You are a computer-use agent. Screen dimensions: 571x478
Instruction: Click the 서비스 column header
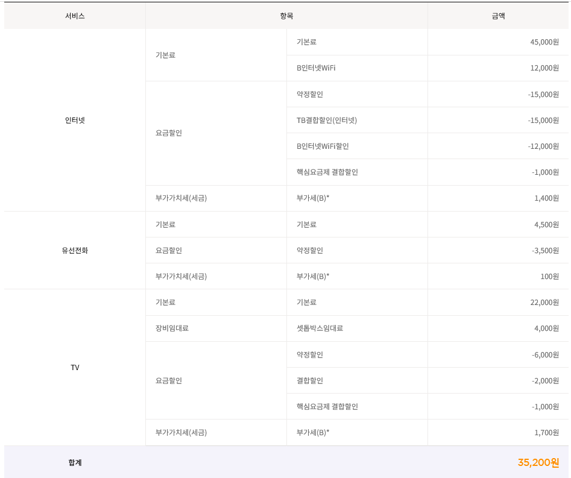click(75, 16)
